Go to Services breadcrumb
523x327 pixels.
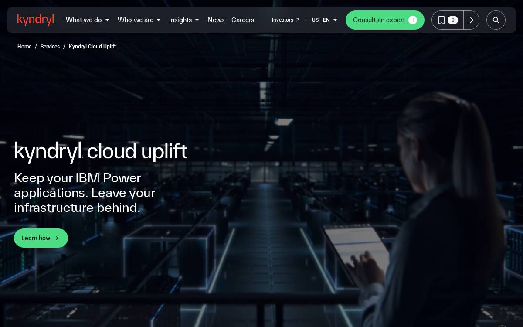coord(50,47)
